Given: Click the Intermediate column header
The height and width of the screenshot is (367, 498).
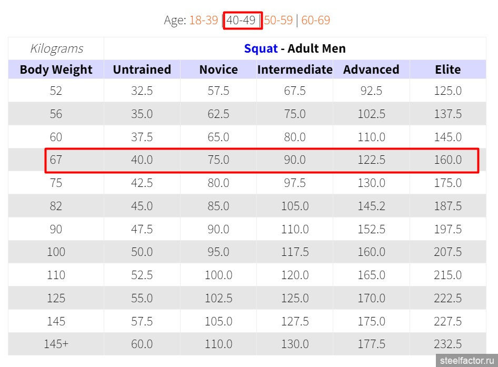Looking at the screenshot, I should 295,70.
